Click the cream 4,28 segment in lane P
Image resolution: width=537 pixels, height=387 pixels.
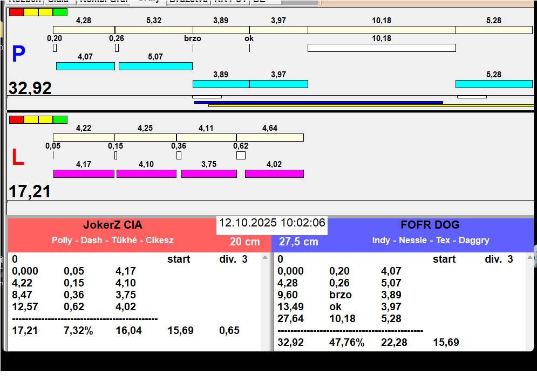(84, 30)
